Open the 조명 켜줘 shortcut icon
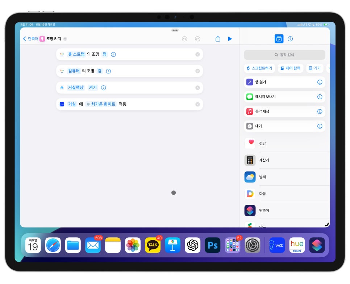 [42, 39]
